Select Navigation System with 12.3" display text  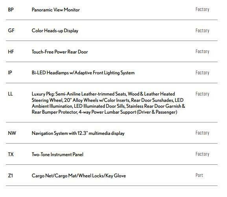78,133
